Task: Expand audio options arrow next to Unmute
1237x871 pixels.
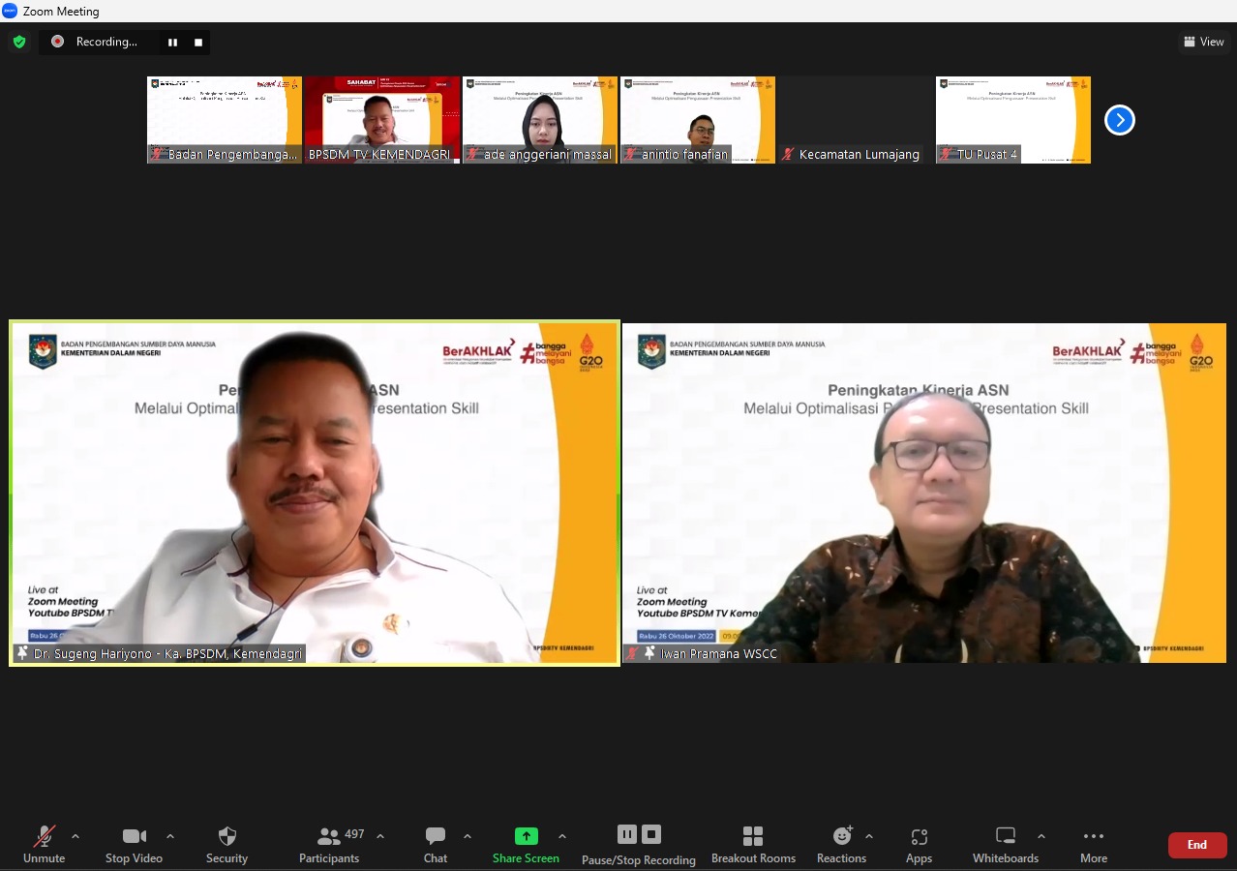Action: pos(75,836)
